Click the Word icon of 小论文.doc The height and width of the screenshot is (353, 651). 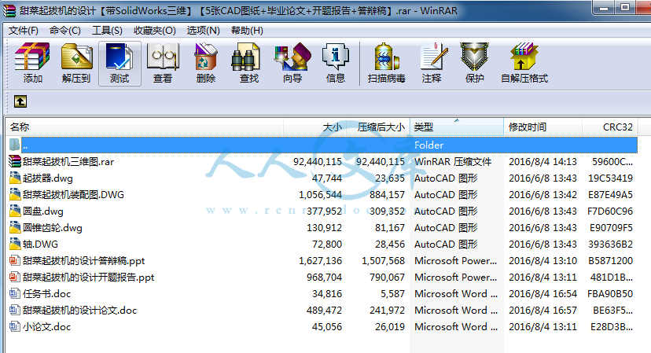15,327
